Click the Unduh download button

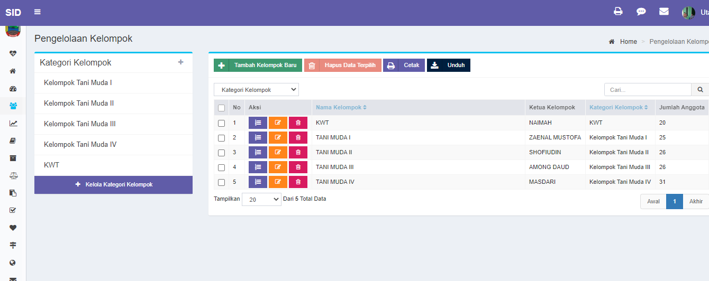[x=449, y=65]
